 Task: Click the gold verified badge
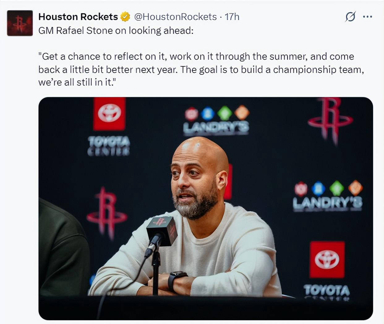[x=125, y=17]
